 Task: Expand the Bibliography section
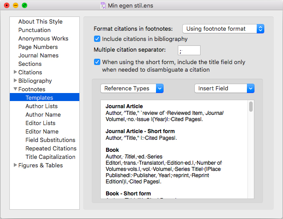pos(15,81)
